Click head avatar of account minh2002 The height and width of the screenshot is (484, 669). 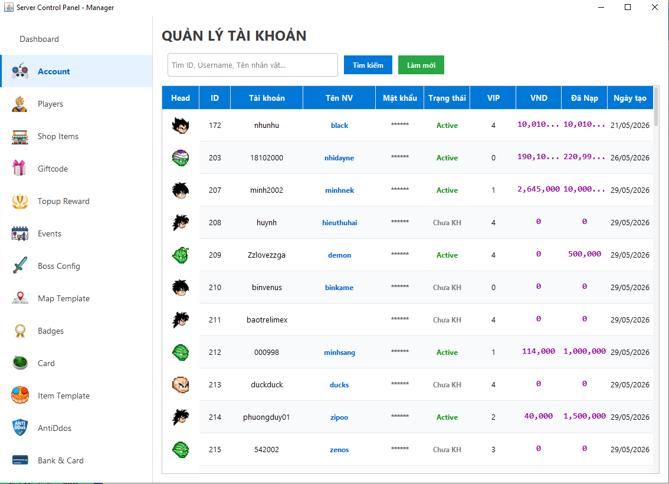coord(181,190)
